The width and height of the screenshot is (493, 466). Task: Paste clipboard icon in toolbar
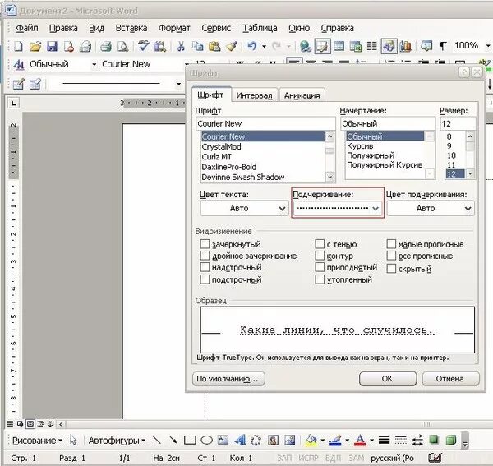214,47
